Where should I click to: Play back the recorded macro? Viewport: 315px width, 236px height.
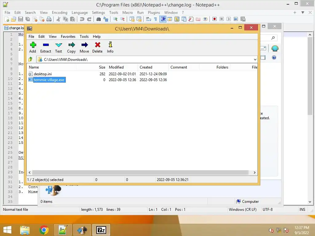coord(229,19)
